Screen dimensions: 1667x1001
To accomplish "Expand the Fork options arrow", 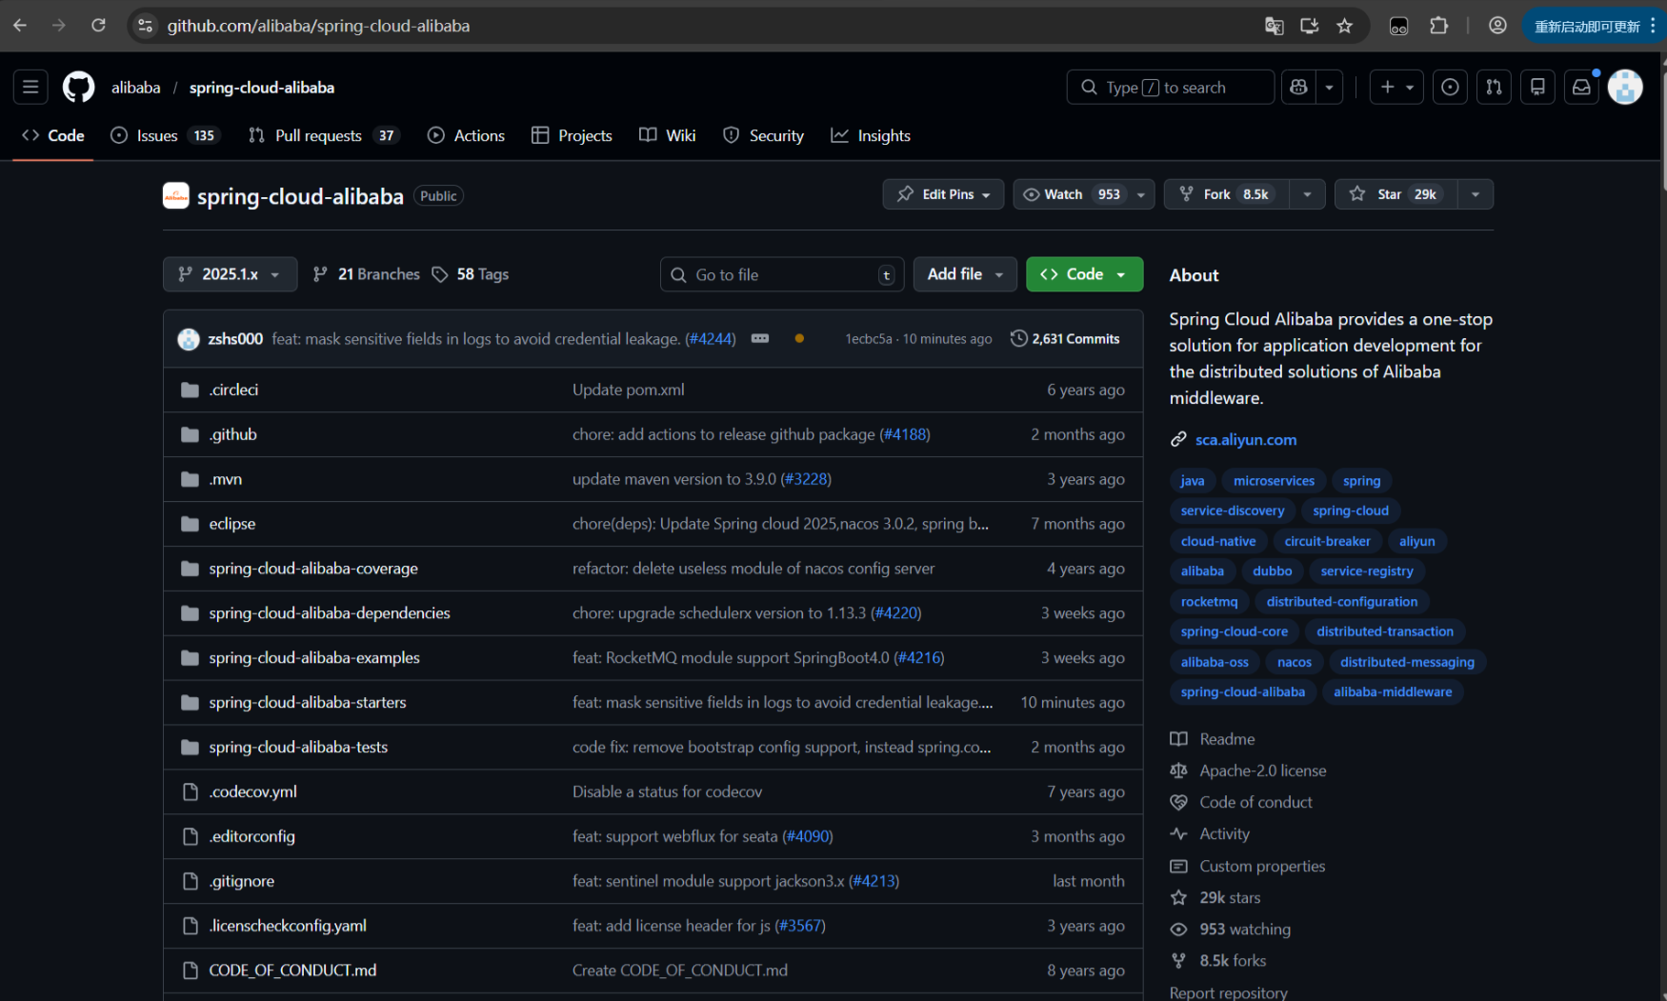I will [1307, 194].
